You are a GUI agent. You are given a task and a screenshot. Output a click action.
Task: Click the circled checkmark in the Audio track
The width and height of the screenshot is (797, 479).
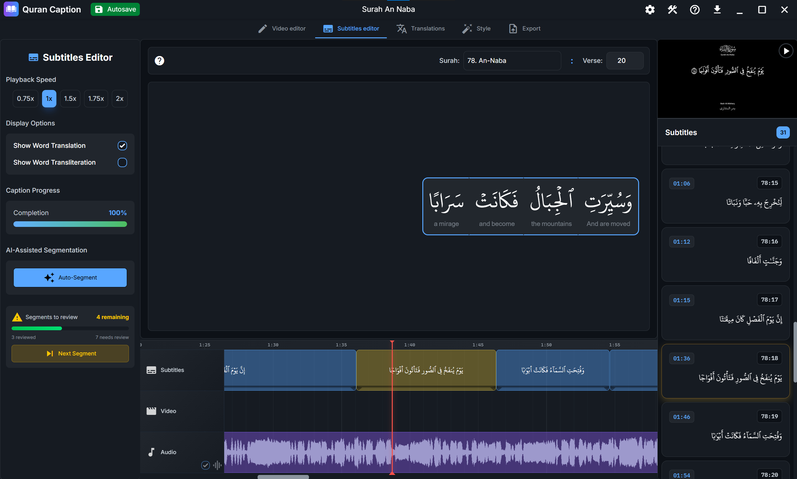205,465
